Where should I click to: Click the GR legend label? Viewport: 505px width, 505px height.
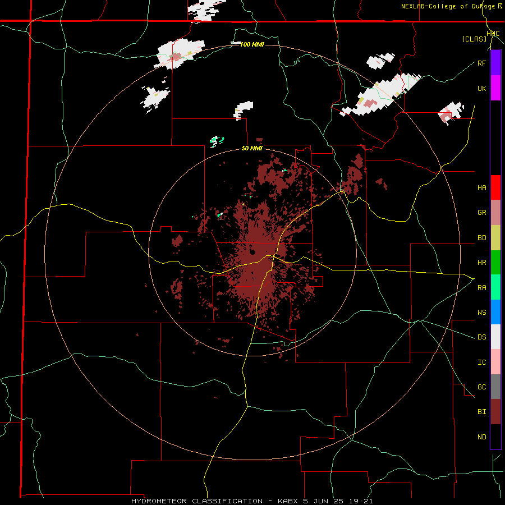click(481, 213)
